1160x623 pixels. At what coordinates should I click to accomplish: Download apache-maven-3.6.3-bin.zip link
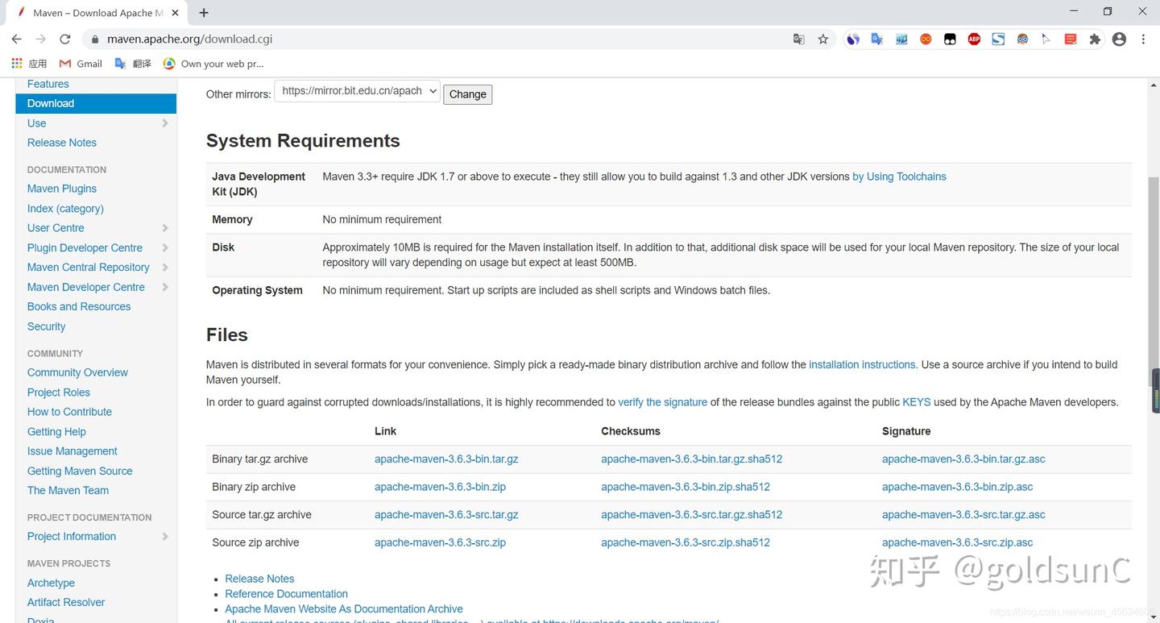click(x=440, y=487)
